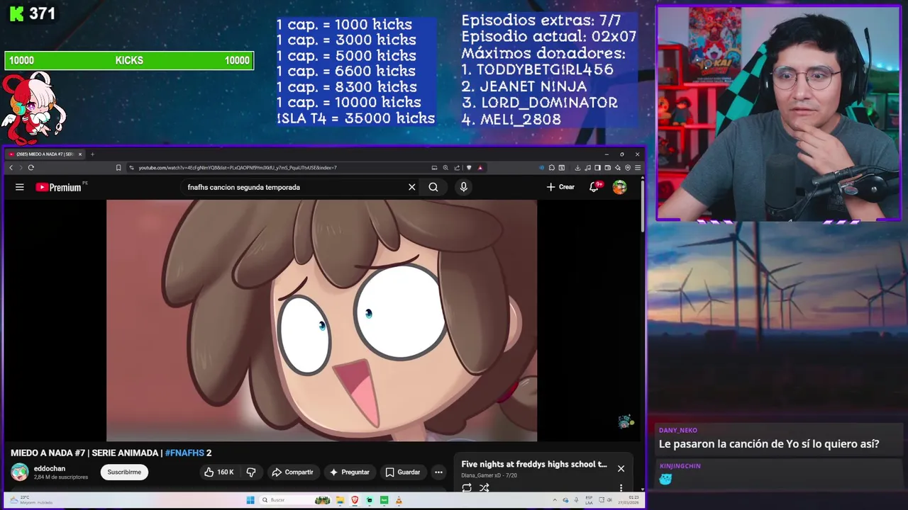This screenshot has width=908, height=510.
Task: Reload the page with the browser refresh icon
Action: pos(31,168)
